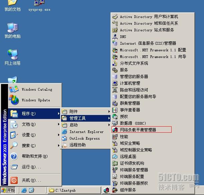The width and height of the screenshot is (204, 195).
Task: Click the 远程桌面 icon
Action: pyautogui.click(x=115, y=157)
